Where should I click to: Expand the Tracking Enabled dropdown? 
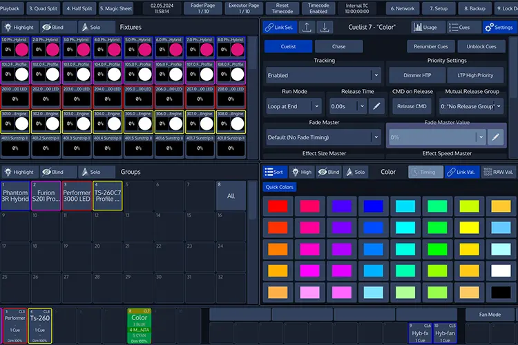pos(376,75)
